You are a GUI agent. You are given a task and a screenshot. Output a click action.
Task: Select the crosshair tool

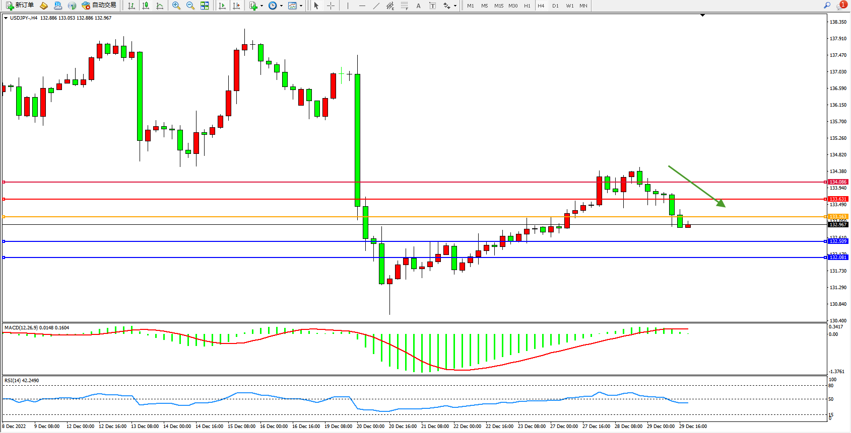(x=331, y=6)
